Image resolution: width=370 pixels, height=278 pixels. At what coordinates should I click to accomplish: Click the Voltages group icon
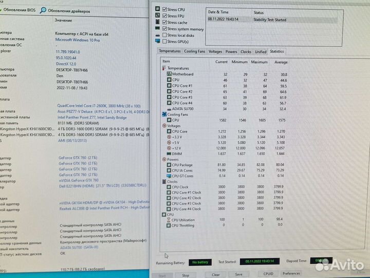(164, 126)
